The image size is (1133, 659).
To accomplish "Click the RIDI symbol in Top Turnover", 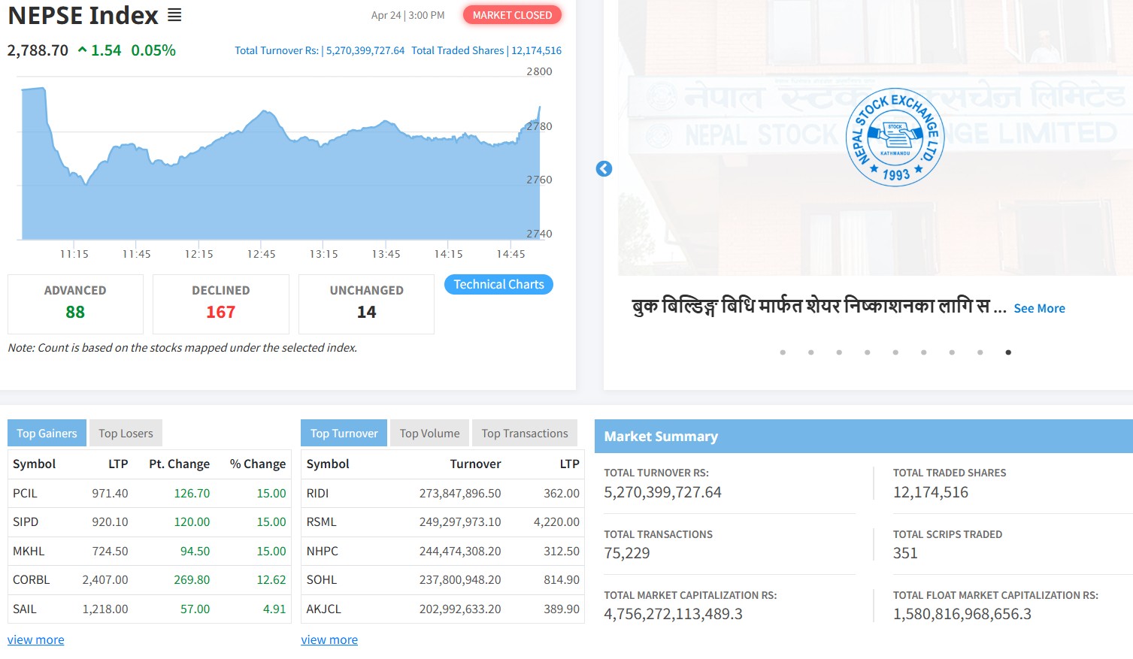I will pos(317,494).
